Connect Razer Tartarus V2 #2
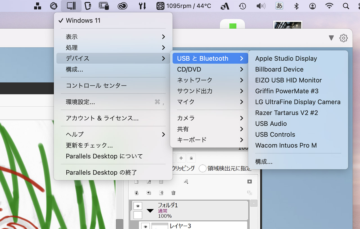 [298, 113]
